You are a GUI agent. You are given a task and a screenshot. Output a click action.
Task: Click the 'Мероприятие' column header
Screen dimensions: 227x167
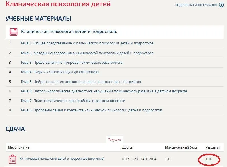point(18,147)
